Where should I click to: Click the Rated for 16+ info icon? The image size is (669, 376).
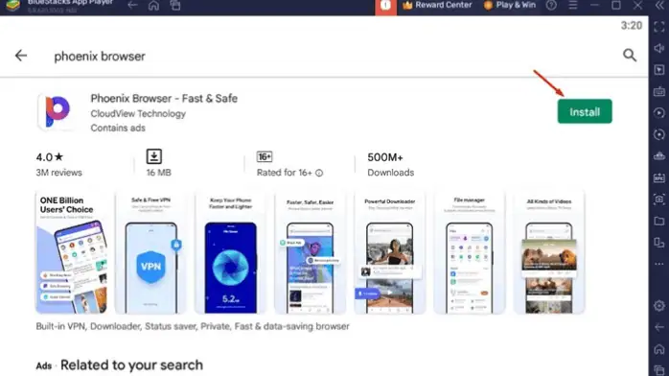tap(319, 173)
